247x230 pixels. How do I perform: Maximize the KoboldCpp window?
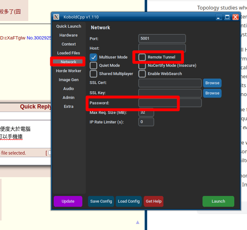pyautogui.click(x=227, y=17)
